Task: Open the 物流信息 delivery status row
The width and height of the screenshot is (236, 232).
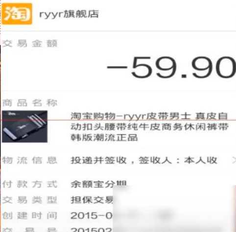Action: click(x=118, y=160)
